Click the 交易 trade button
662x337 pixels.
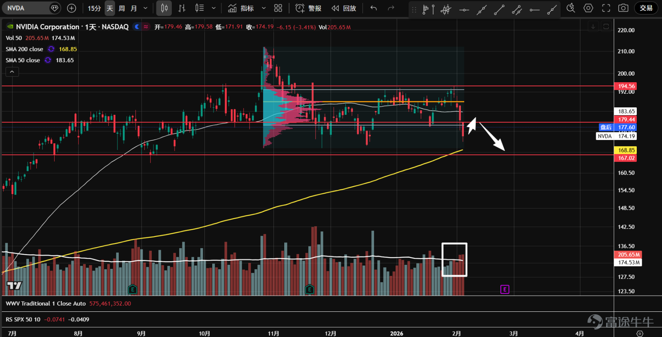tap(646, 8)
